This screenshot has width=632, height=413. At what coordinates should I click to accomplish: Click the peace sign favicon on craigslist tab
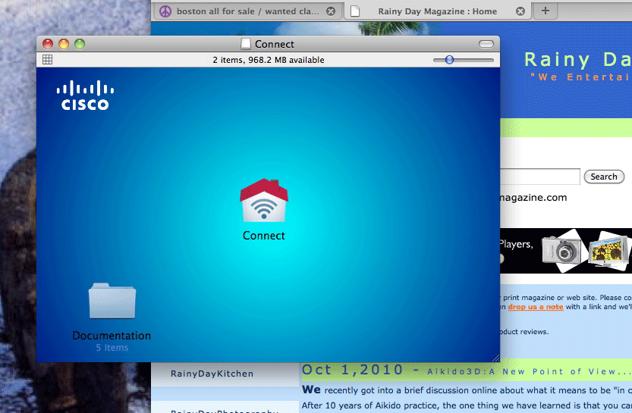(x=165, y=11)
